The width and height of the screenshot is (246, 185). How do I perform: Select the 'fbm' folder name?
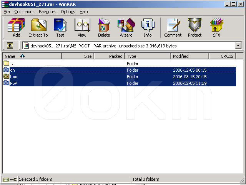click(x=13, y=77)
